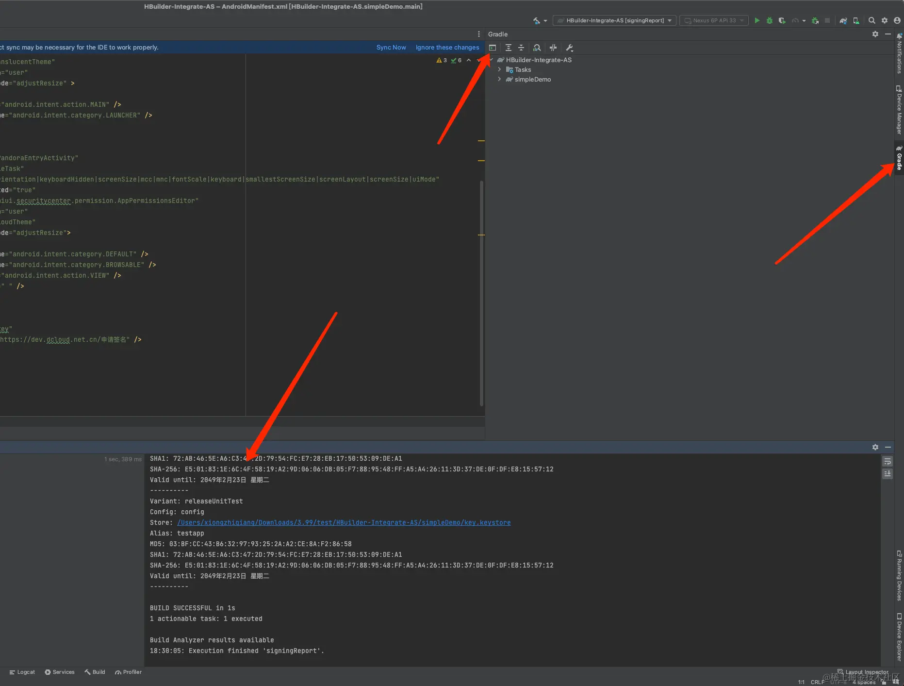Toggle soft-wrap in Run console
Viewport: 904px width, 686px height.
(x=888, y=461)
